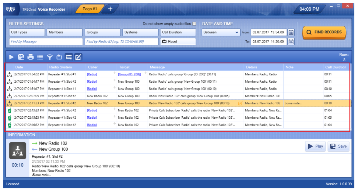
Task: Open the Systems filter dropdown
Action: [140, 32]
